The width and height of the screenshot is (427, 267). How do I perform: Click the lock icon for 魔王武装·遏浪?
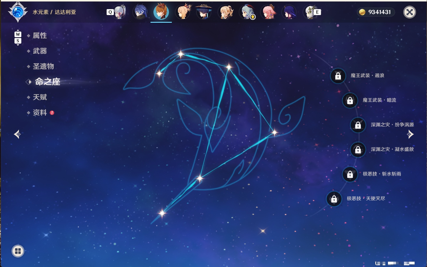point(338,76)
